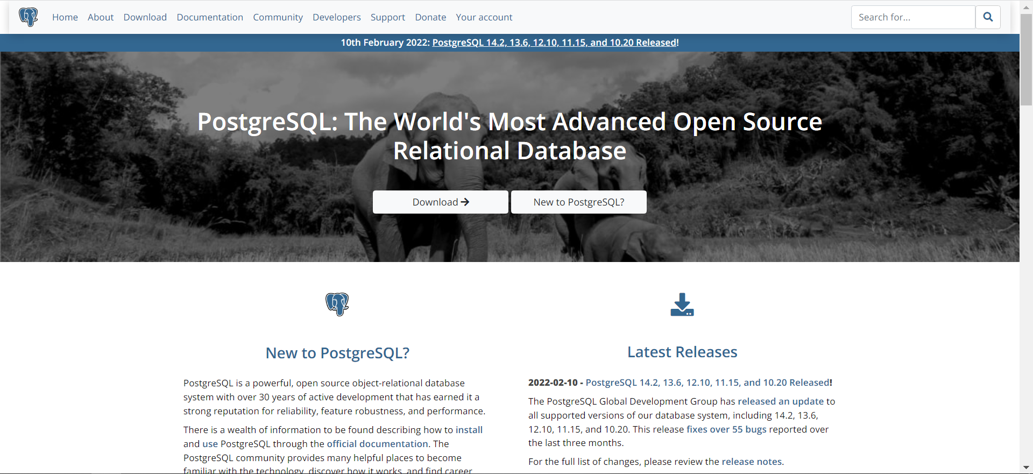Open the Support page

pos(388,17)
